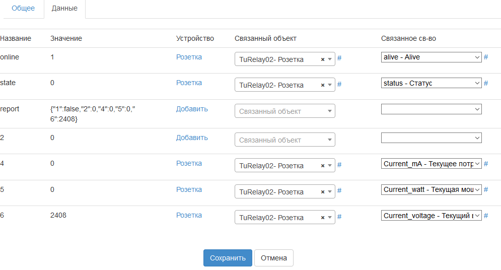Screen dimensions: 501x270
Task: Open empty linked property dropdown for row 2
Action: click(x=432, y=138)
